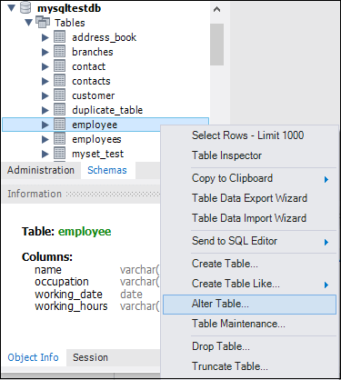This screenshot has width=341, height=380.
Task: Expand the address_book table node
Action: 45,37
